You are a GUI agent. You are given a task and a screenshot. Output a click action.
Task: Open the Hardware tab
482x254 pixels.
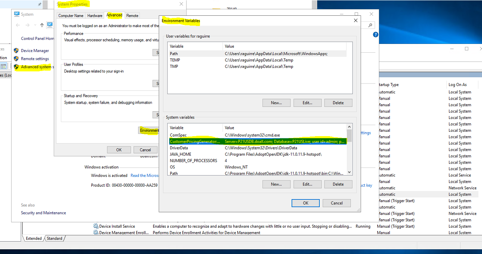tap(95, 16)
